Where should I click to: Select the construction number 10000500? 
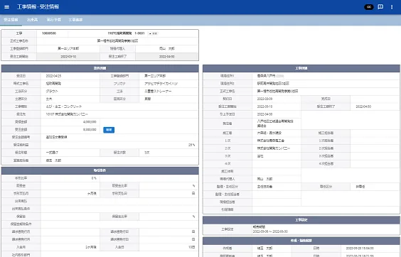point(49,33)
